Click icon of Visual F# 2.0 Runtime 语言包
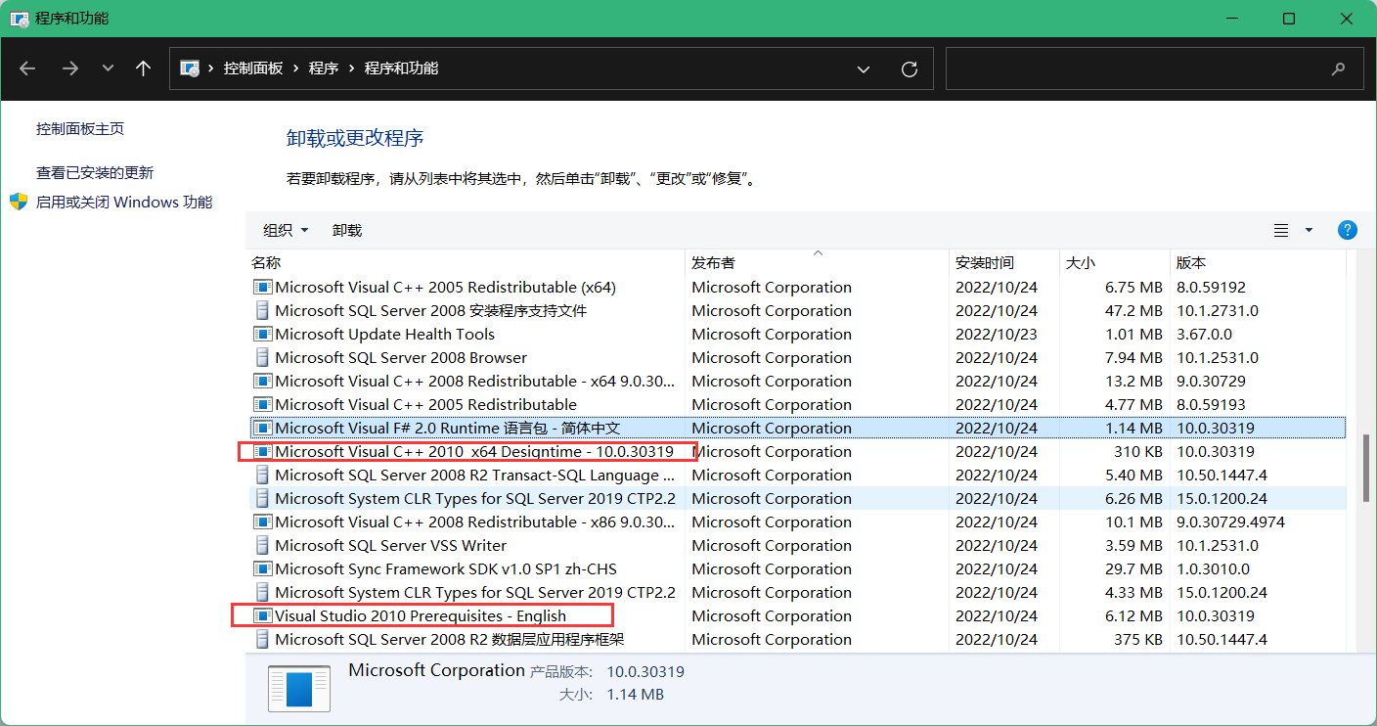 pyautogui.click(x=262, y=428)
